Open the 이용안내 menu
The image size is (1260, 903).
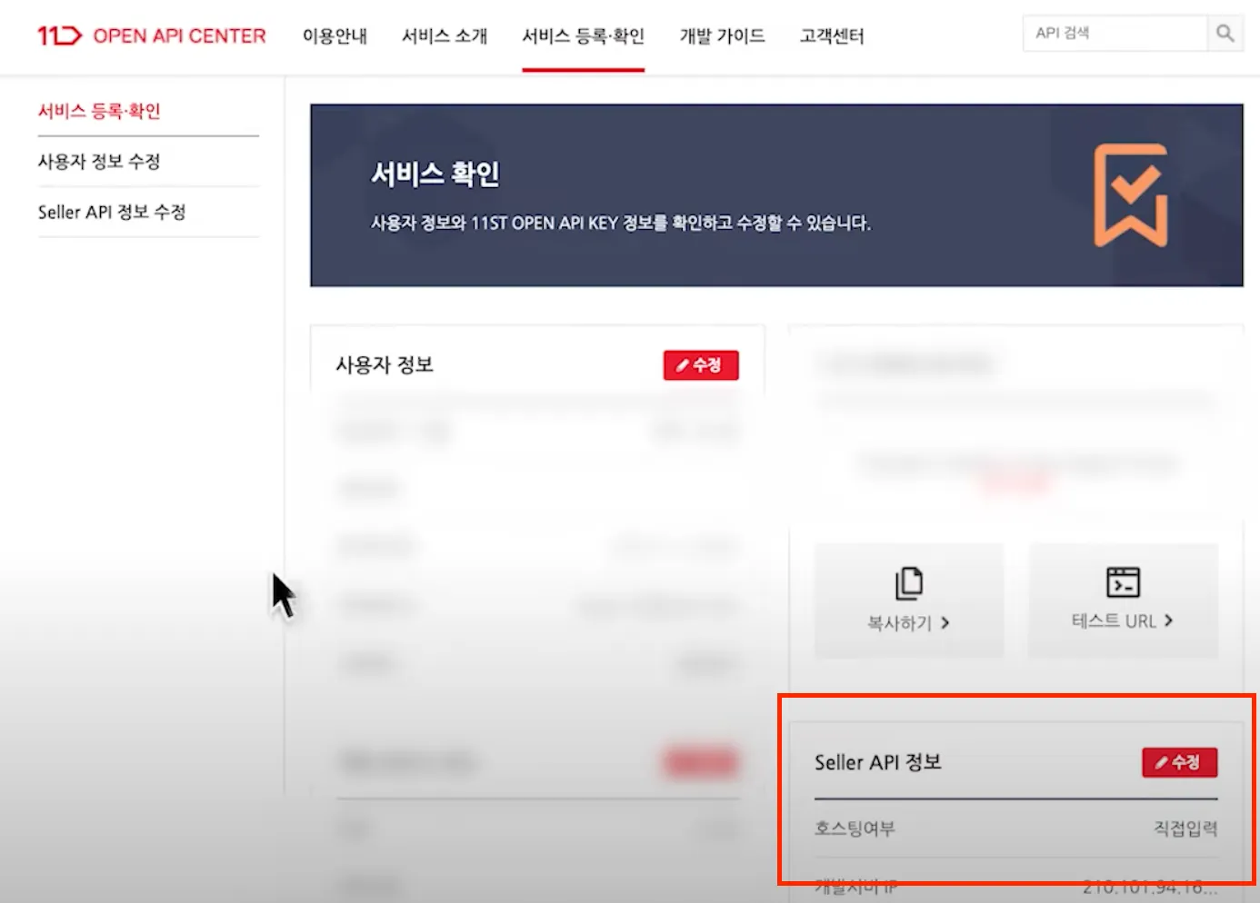tap(335, 35)
